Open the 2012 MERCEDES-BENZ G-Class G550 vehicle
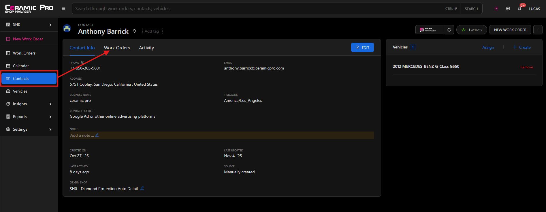Viewport: 546px width, 212px height. click(426, 66)
